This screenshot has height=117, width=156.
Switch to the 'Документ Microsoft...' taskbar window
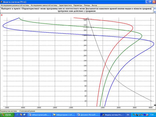(88, 115)
